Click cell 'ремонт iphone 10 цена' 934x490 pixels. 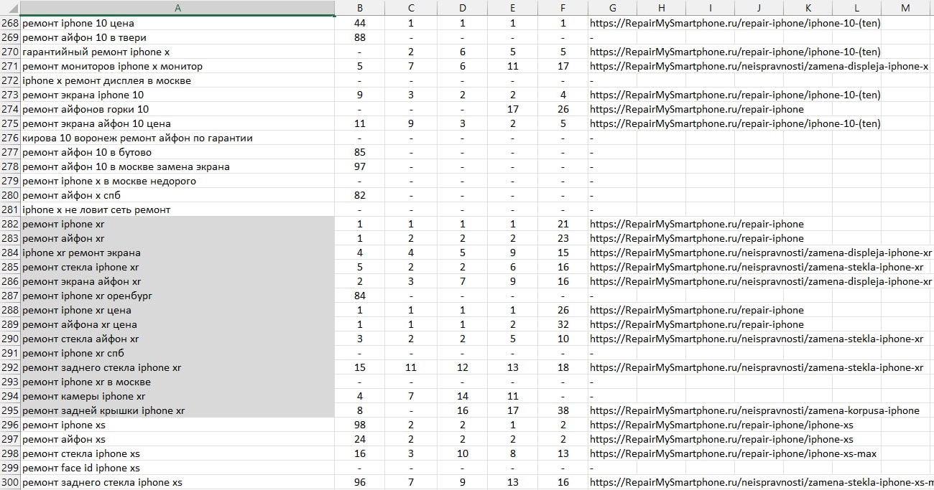[177, 23]
